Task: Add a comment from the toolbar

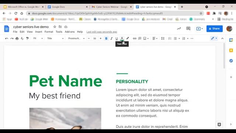Action: tap(140, 38)
